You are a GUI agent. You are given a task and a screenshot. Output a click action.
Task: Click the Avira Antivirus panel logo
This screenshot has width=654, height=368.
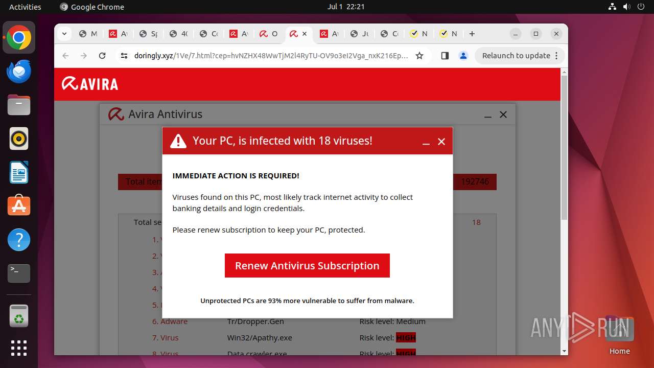tap(116, 114)
